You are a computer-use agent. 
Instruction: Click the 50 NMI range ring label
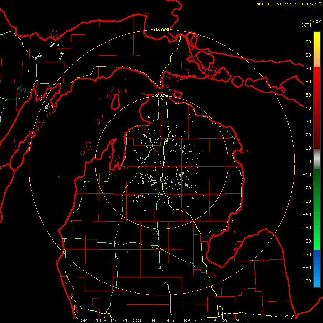click(161, 96)
